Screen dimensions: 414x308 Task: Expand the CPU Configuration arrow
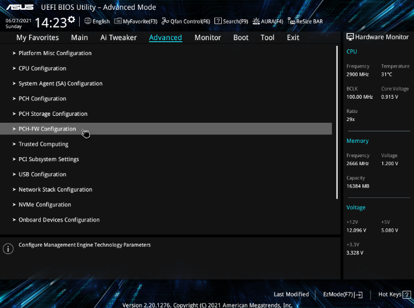[14, 68]
